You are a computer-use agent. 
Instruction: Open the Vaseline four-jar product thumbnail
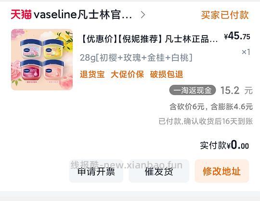tap(42, 59)
